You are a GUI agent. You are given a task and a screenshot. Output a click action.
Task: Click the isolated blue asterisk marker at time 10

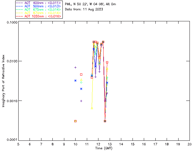pyautogui.click(x=75, y=81)
